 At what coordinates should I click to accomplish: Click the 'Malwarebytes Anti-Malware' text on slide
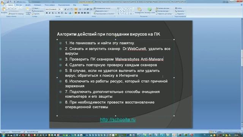[139, 59]
